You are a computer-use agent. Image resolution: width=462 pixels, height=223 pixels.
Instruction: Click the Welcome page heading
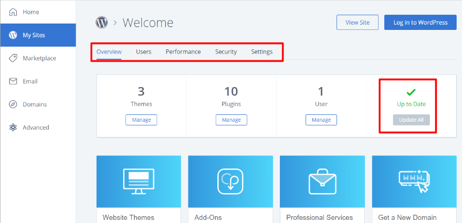click(148, 23)
